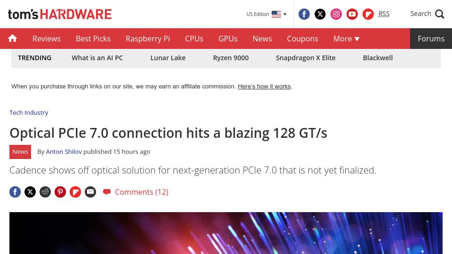Image resolution: width=452 pixels, height=254 pixels.
Task: Click 'published 15 hours ago' text
Action: pos(117,152)
